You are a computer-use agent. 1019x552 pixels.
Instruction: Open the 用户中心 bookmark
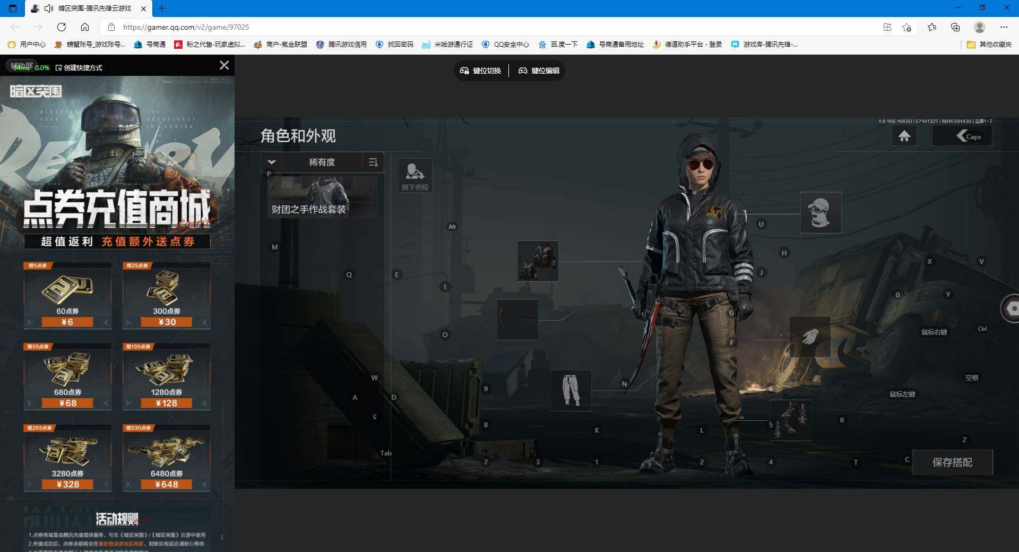click(27, 45)
